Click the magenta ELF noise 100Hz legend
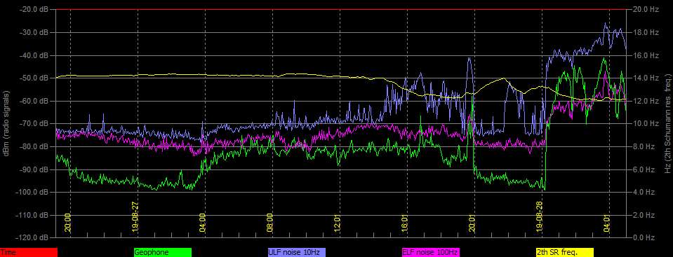673x257 pixels. pos(430,253)
